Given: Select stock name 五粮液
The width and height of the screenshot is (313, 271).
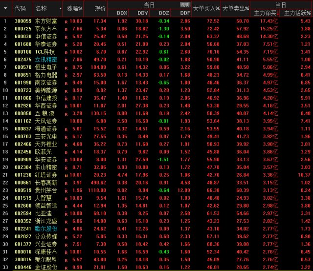Looking at the screenshot, I should (x=45, y=113).
